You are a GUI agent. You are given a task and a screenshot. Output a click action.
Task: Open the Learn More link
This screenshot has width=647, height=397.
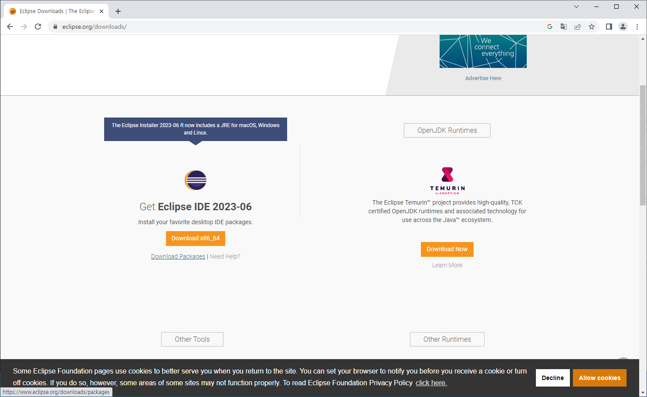(x=447, y=265)
